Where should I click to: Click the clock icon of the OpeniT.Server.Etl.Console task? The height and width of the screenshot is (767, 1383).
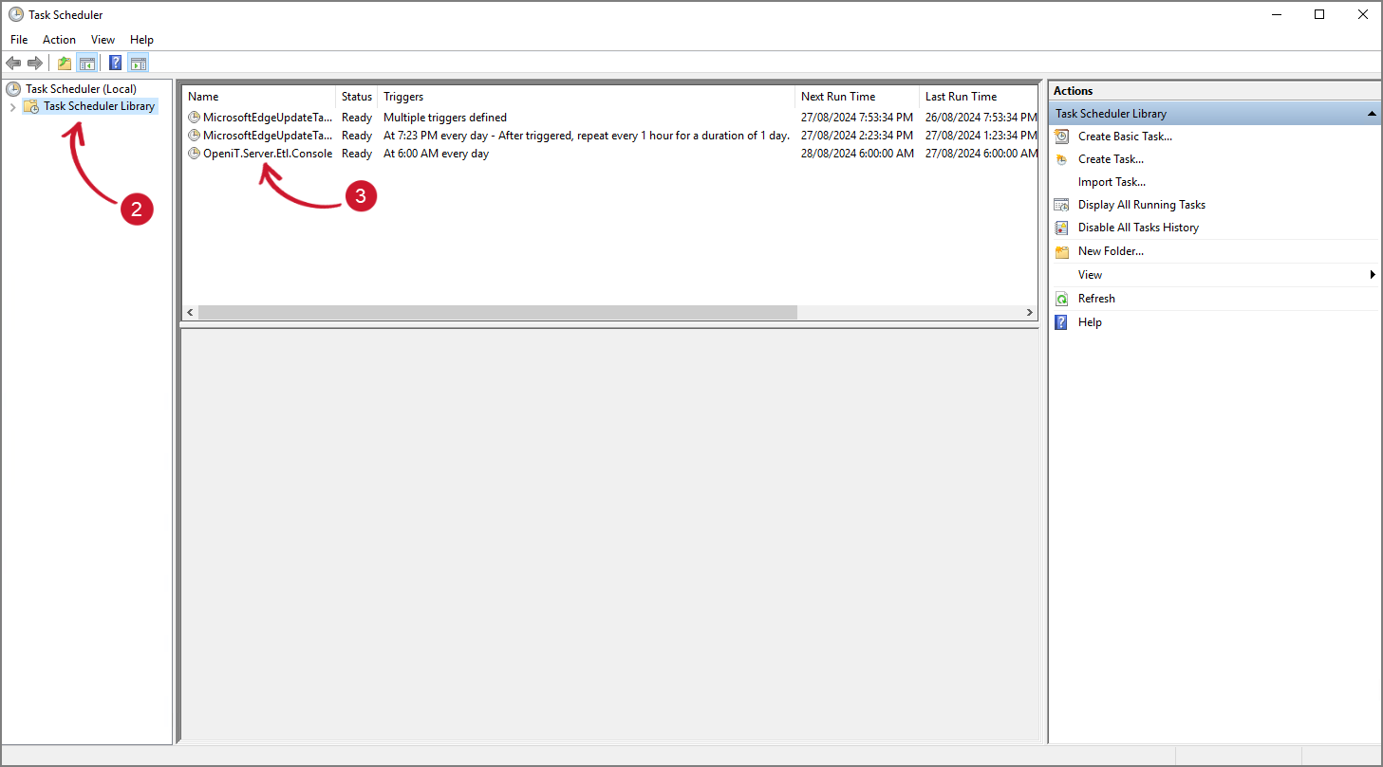(x=195, y=154)
